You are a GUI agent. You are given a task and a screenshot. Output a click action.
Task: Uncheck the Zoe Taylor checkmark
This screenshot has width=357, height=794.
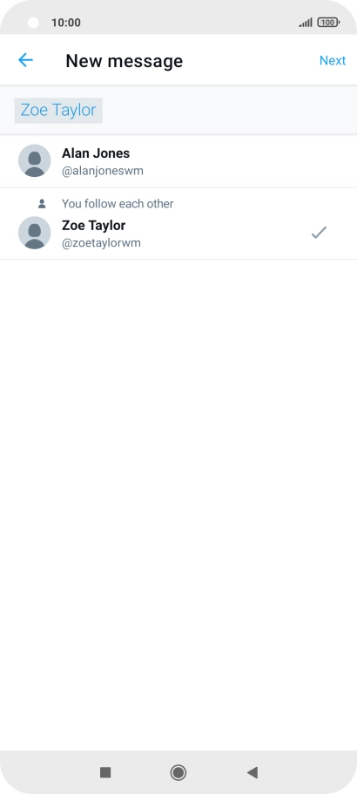(319, 233)
